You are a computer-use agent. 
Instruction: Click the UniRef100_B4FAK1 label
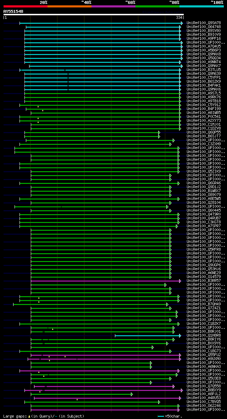(204, 86)
